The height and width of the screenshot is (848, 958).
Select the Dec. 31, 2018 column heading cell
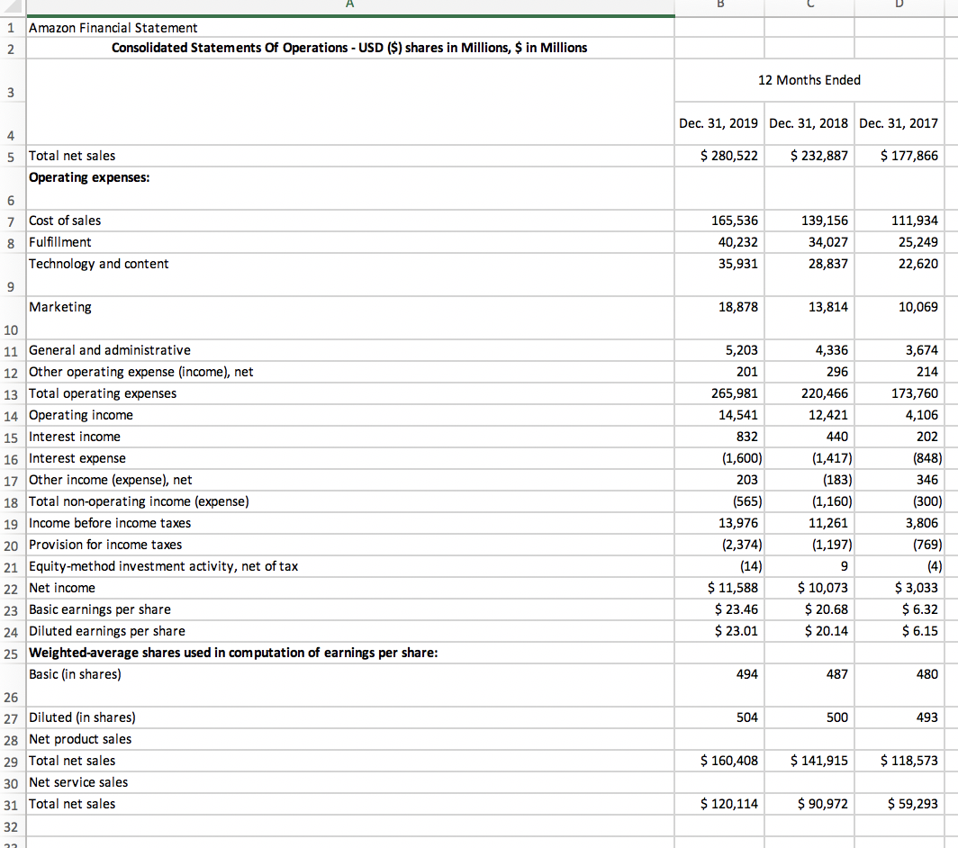[809, 123]
